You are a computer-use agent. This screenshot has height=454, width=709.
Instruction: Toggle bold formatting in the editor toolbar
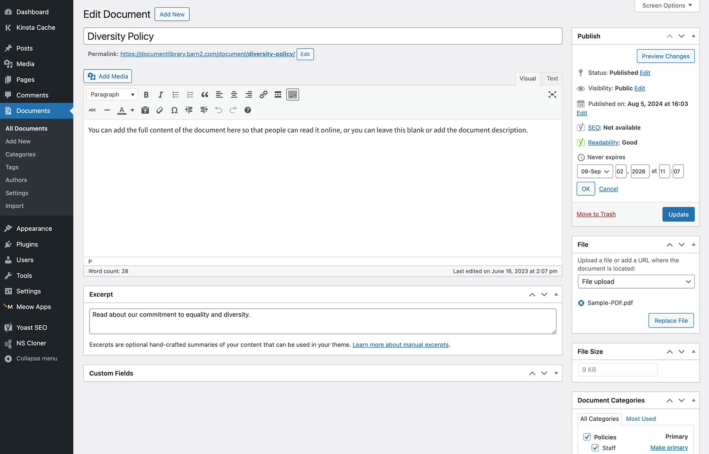146,94
